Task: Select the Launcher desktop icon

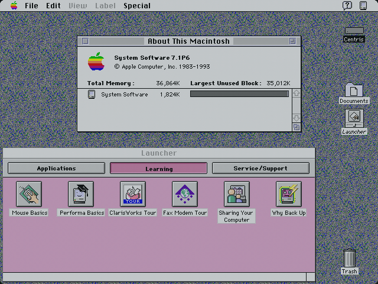Action: coord(354,118)
